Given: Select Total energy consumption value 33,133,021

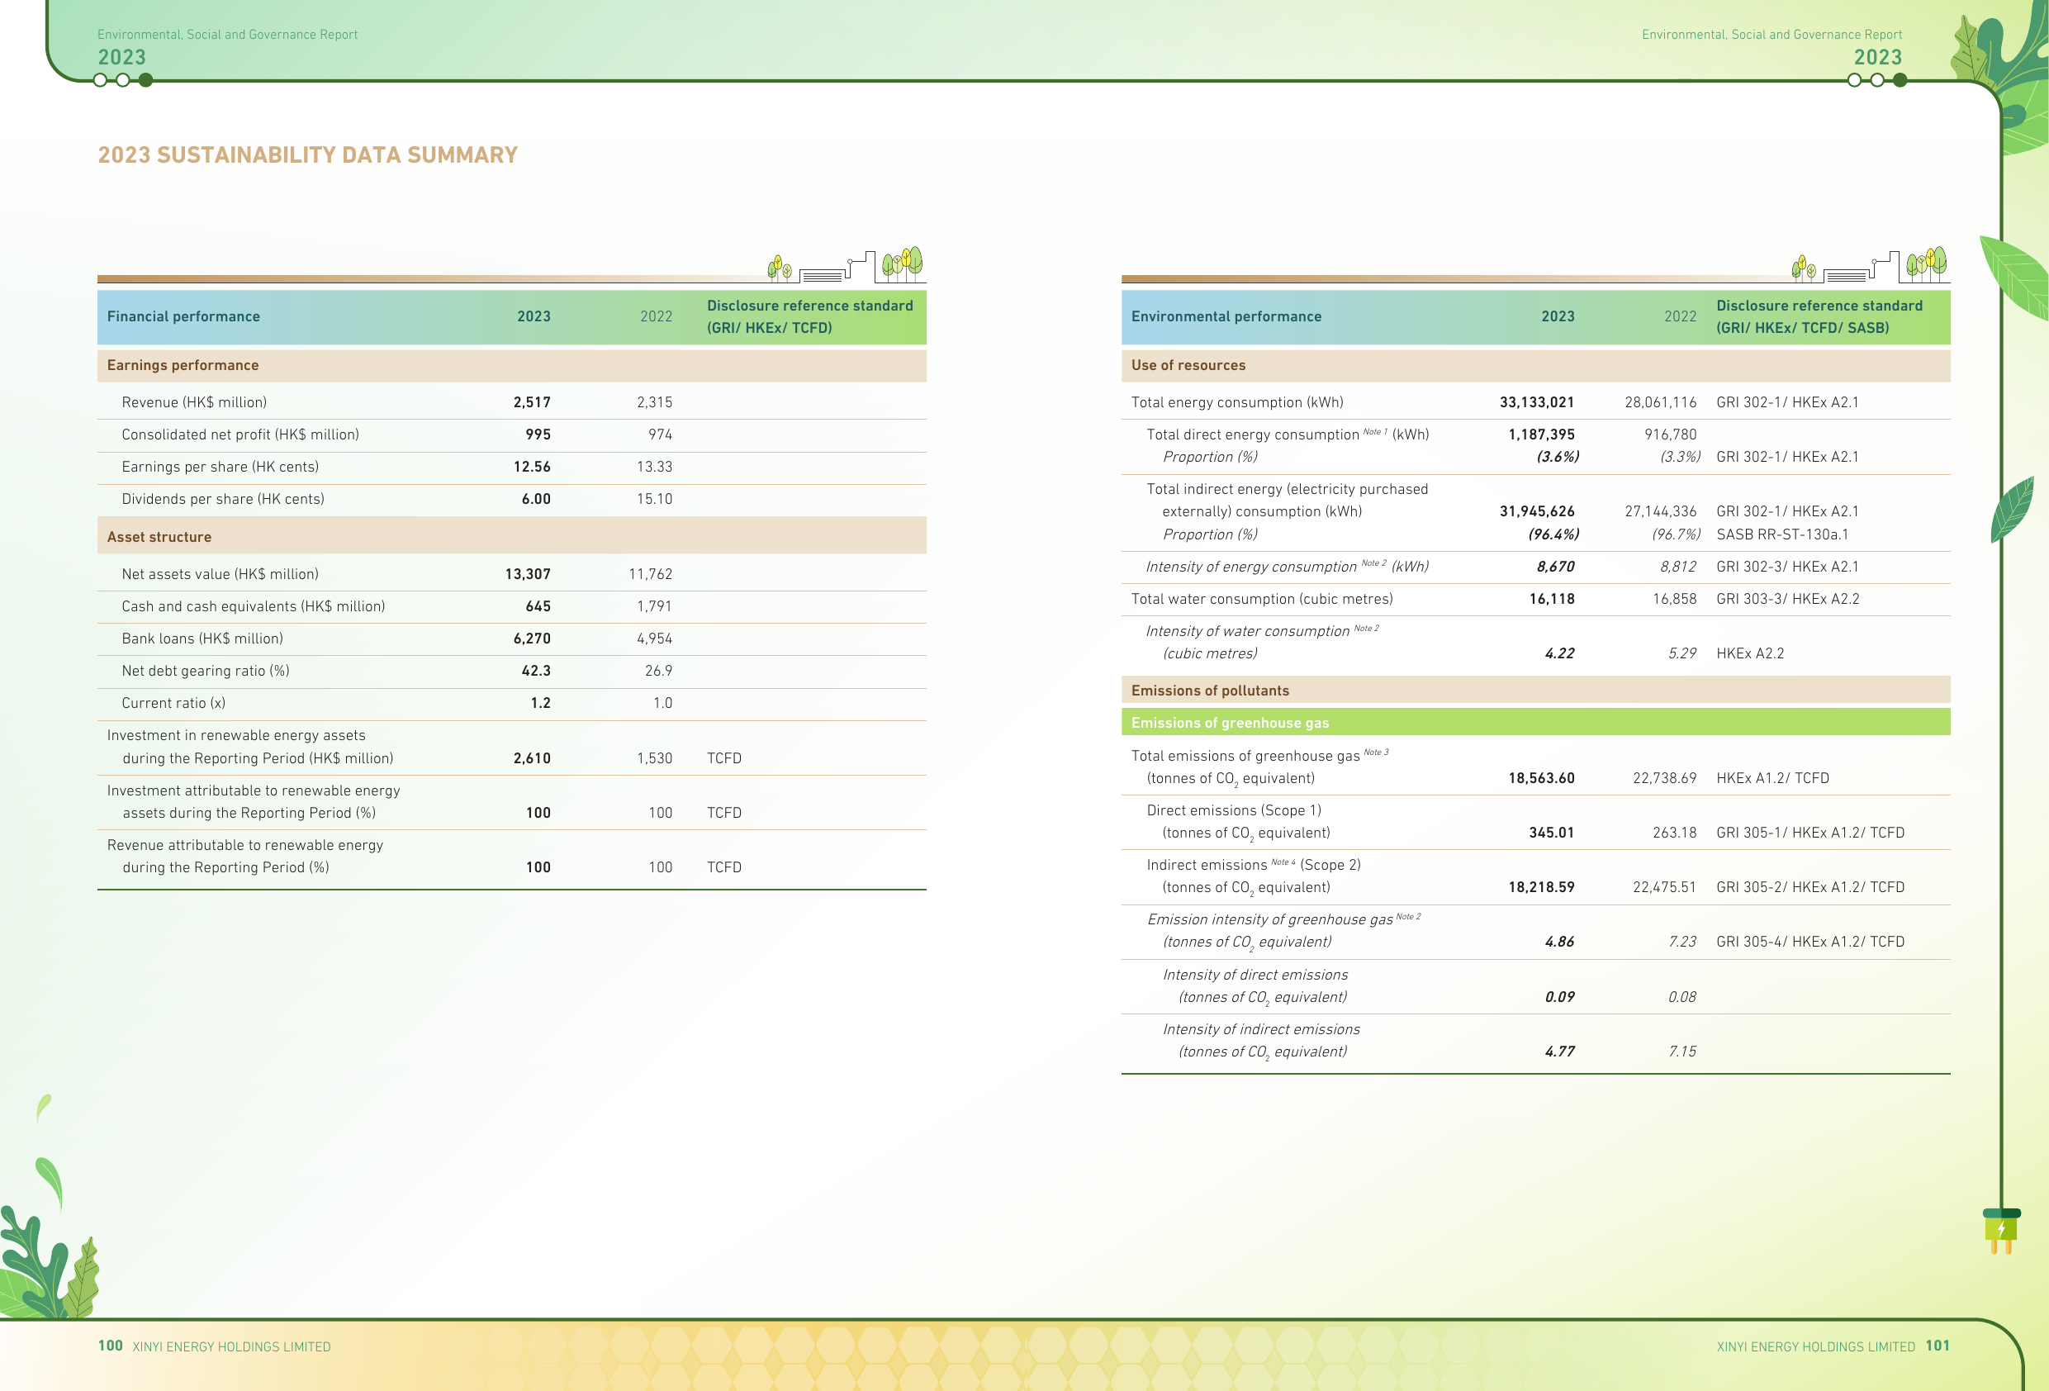Looking at the screenshot, I should click(x=1537, y=402).
